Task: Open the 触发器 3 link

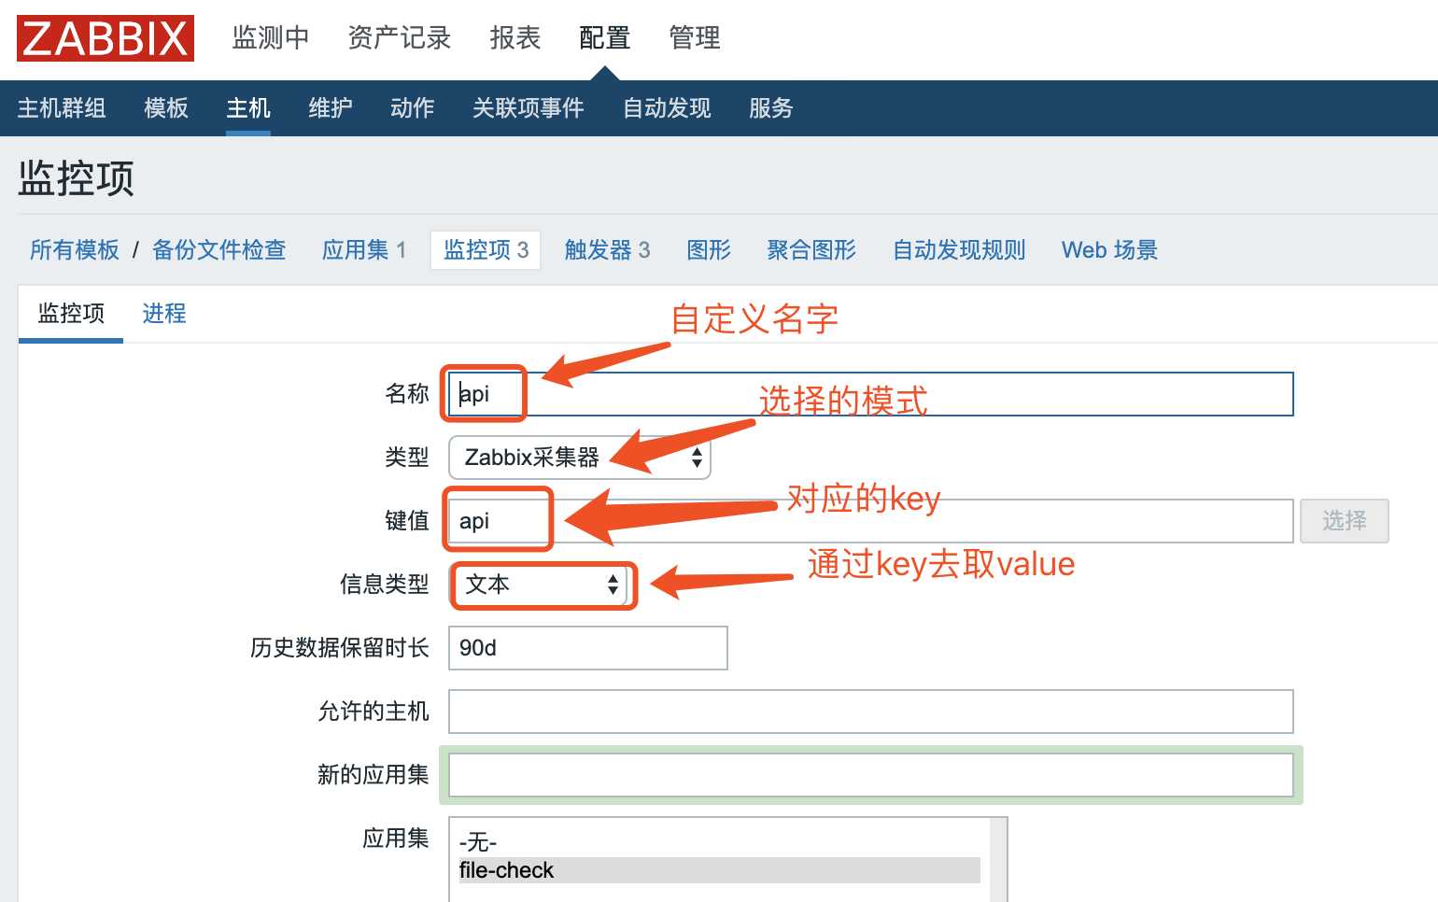Action: point(608,250)
